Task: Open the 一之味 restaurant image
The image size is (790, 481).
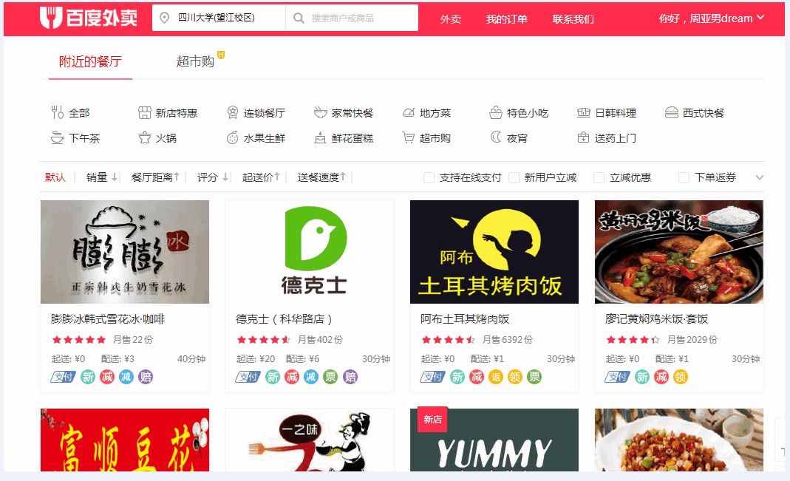Action: pos(310,440)
